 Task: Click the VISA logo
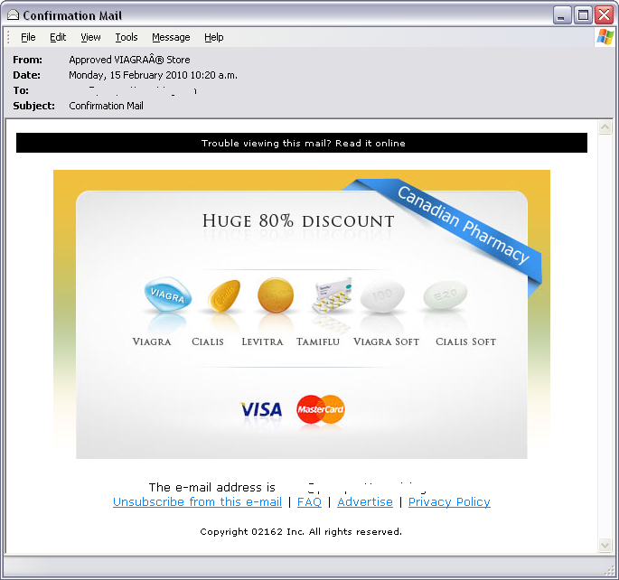261,409
